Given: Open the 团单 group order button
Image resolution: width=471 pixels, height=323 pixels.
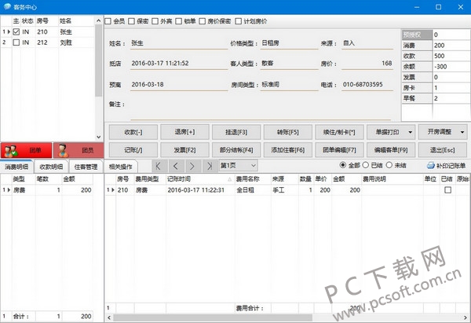Looking at the screenshot, I should pyautogui.click(x=26, y=150).
